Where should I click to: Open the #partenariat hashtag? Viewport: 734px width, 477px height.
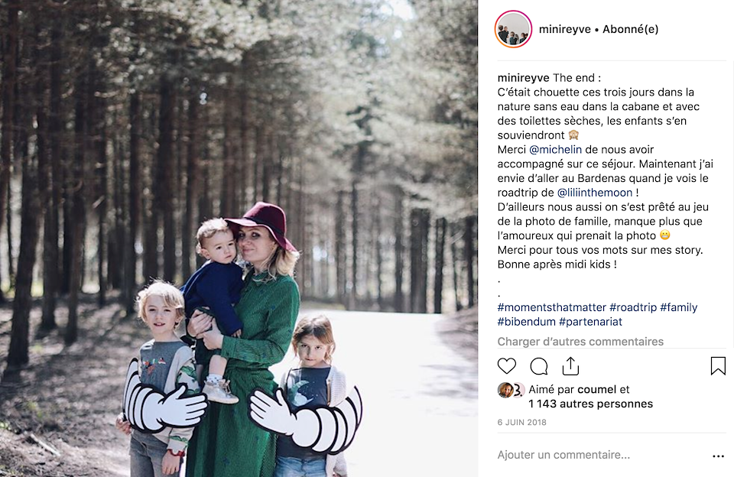[x=590, y=322]
